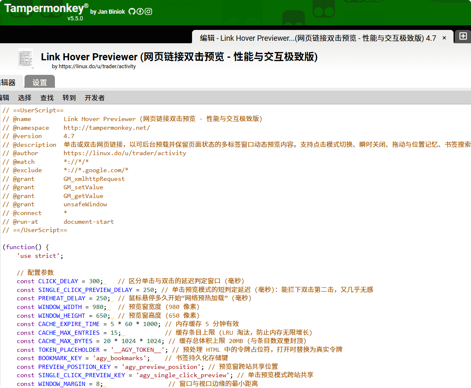Viewport: 471px width, 388px height.
Task: Click the WINDOW_MARGIN constant name
Action: (x=62, y=384)
